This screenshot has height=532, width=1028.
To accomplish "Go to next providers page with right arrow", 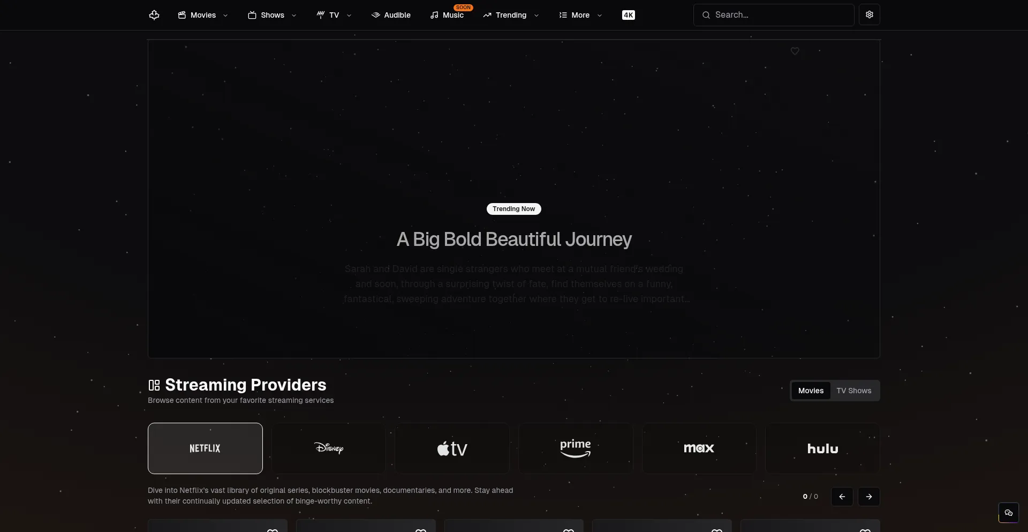I will point(869,497).
